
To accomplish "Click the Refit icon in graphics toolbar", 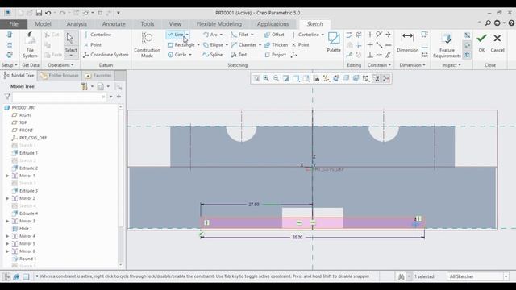I will click(256, 78).
